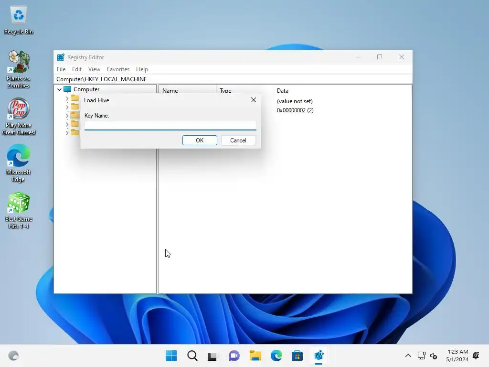Viewport: 489px width, 367px height.
Task: Open the Recycle Bin desktop icon
Action: click(x=19, y=20)
